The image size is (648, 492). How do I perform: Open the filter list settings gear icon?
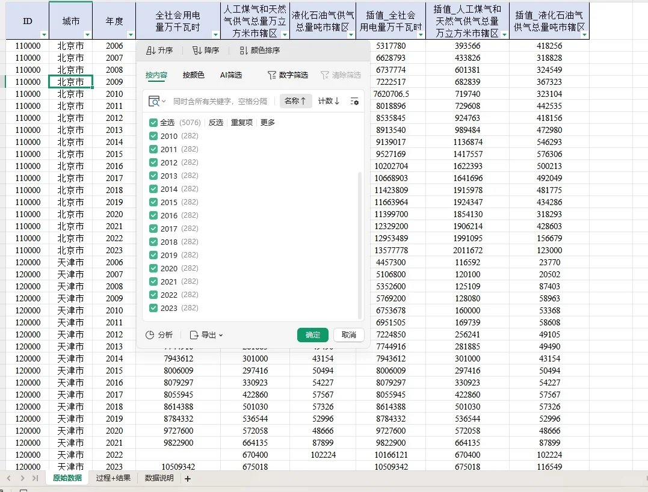click(x=354, y=102)
